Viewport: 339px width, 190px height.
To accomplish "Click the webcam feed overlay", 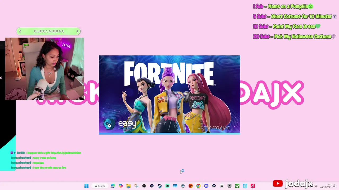I will click(x=44, y=69).
